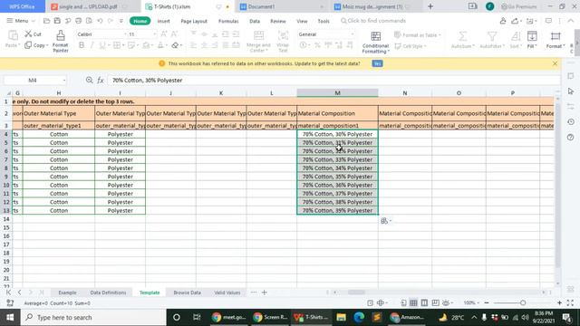Viewport: 580px width, 326px height.
Task: Click the paste options icon below M13
Action: coord(385,221)
